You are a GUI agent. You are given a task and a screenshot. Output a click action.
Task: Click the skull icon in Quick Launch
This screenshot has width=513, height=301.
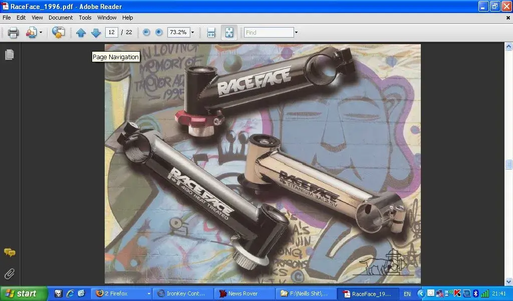point(59,293)
